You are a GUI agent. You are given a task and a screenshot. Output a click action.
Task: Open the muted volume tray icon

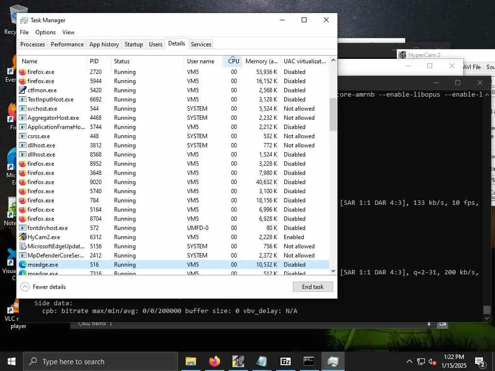coord(433,361)
